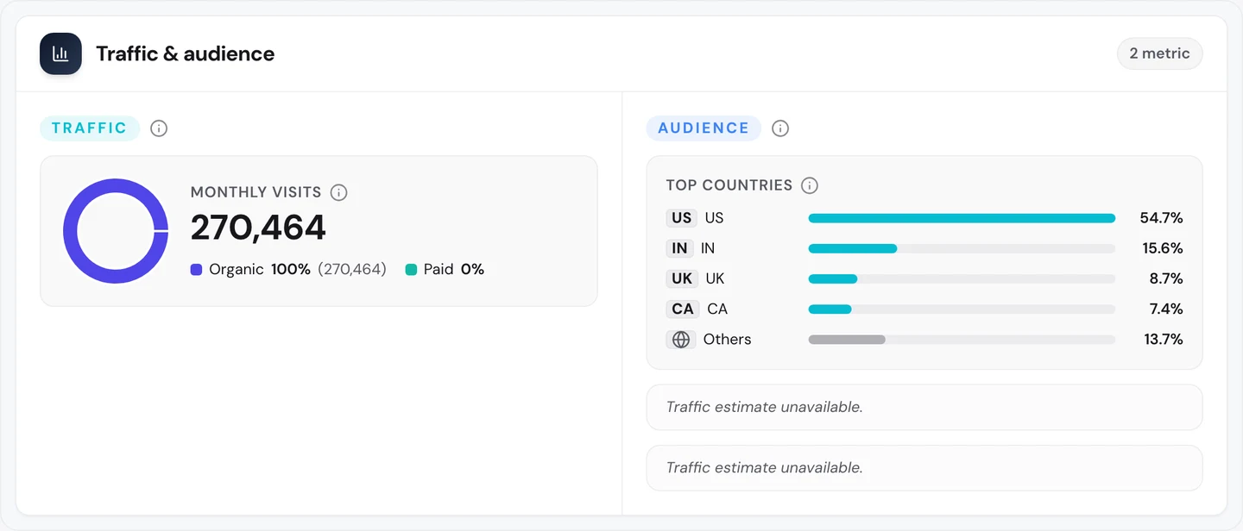
Task: Click the CA 7.4% progress bar
Action: (962, 309)
